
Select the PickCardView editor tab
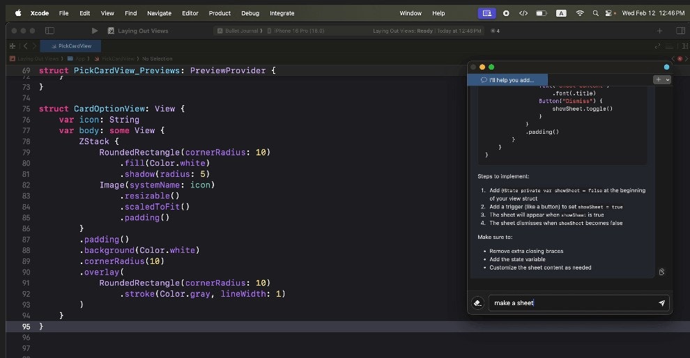71,45
